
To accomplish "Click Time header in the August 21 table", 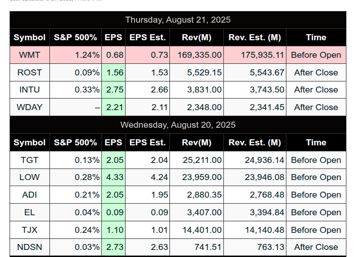I will [316, 37].
